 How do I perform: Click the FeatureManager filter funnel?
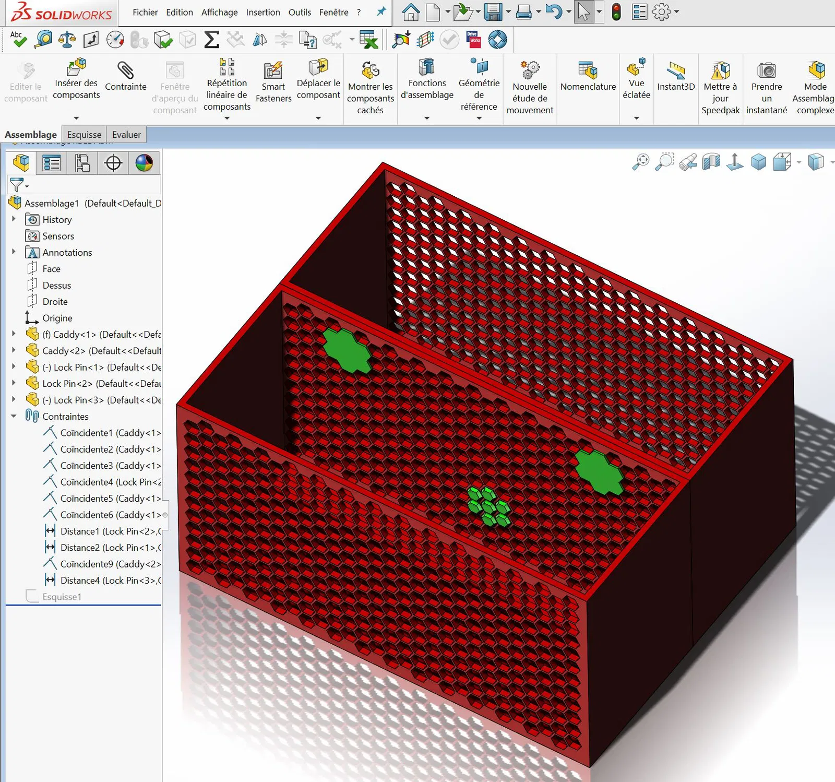point(17,184)
